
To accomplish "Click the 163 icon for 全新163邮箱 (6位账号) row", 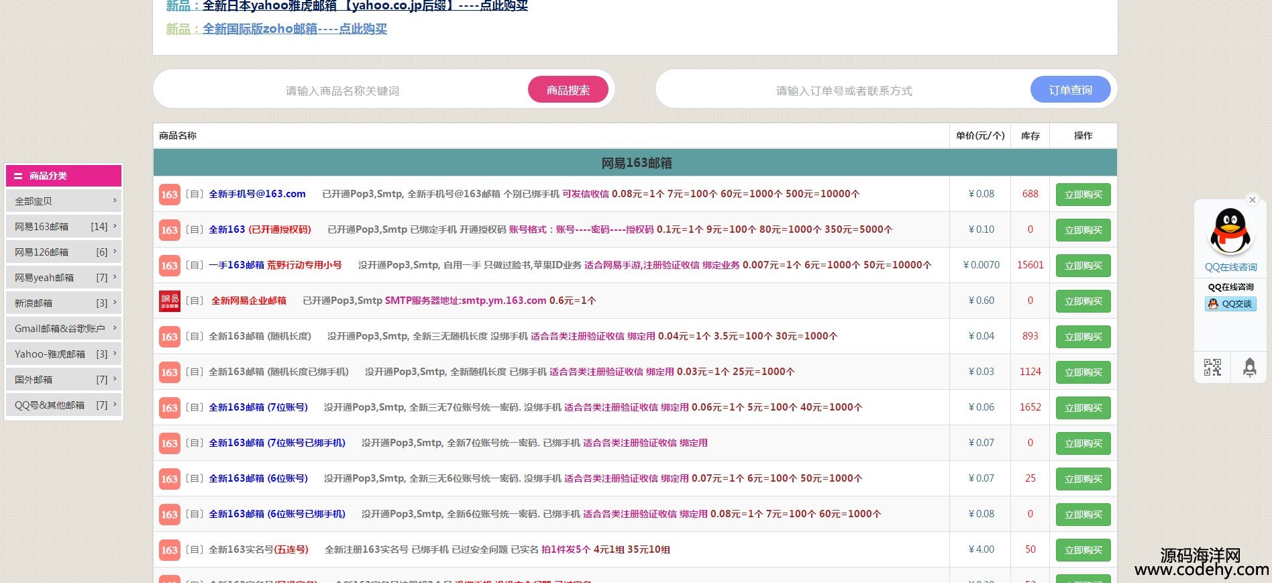I will (x=170, y=479).
